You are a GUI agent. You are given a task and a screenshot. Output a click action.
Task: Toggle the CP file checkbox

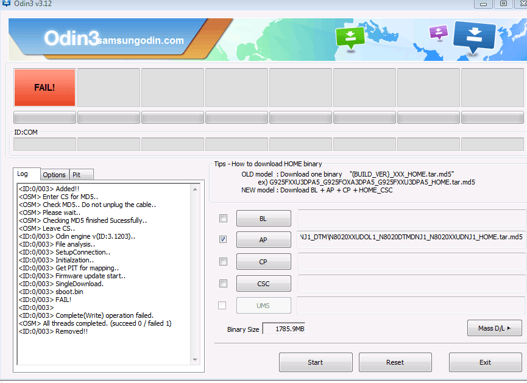(x=223, y=261)
